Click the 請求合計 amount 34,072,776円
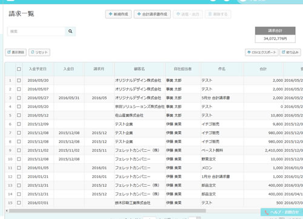 (x=275, y=38)
